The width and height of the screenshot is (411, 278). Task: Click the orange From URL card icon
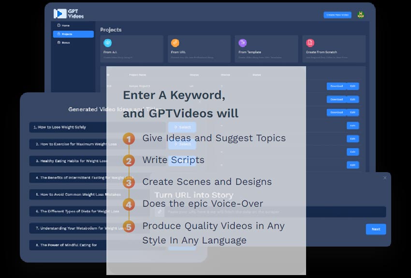pos(175,43)
